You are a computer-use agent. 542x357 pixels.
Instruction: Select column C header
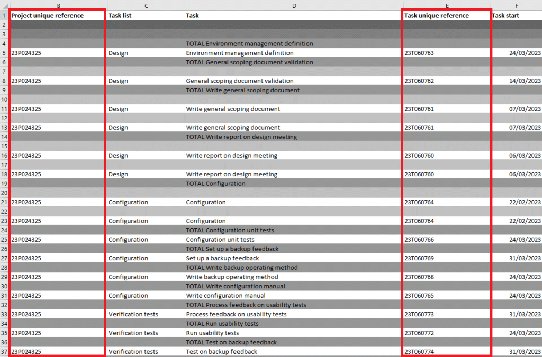pyautogui.click(x=146, y=5)
